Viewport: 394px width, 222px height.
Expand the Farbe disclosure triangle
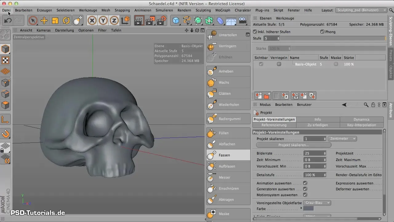pos(302,209)
